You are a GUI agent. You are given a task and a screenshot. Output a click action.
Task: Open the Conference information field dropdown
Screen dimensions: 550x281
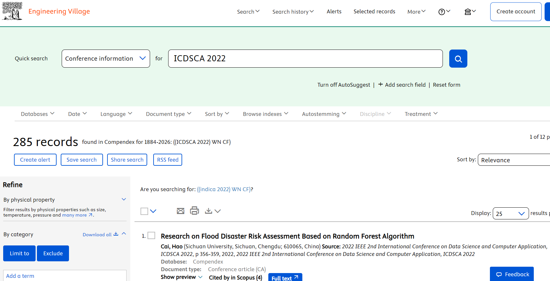click(106, 58)
